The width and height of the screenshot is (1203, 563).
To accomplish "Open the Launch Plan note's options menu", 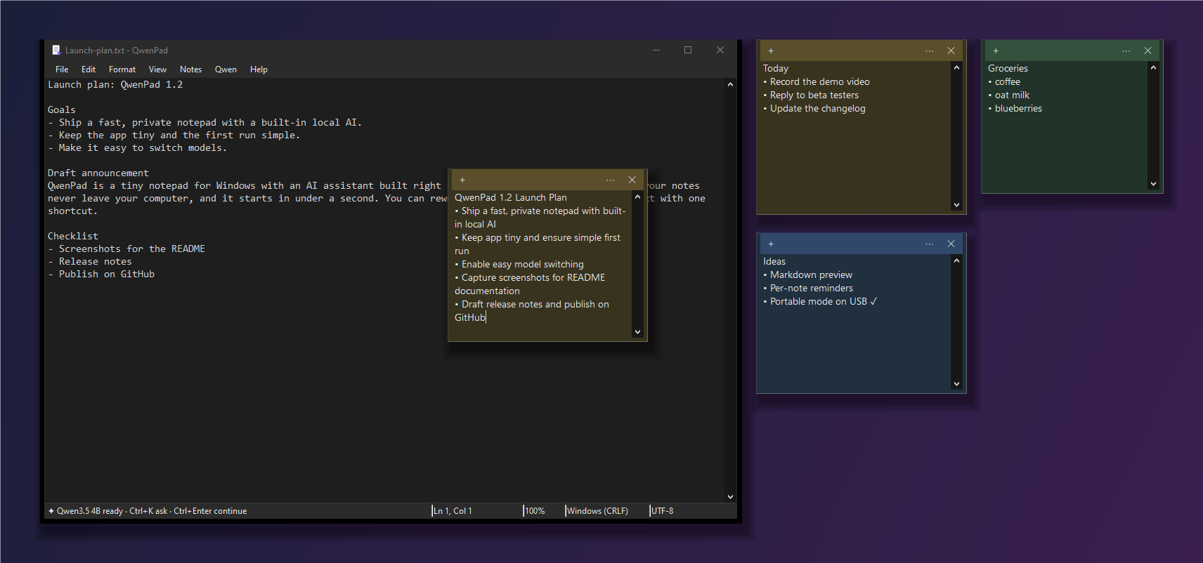I will click(x=610, y=180).
